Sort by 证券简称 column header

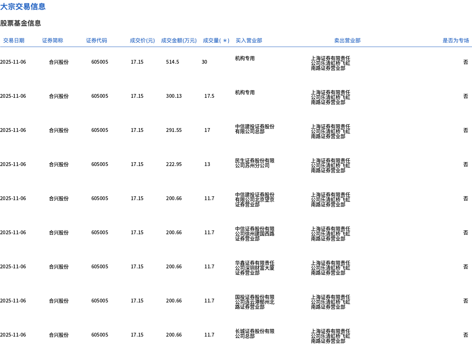[53, 41]
